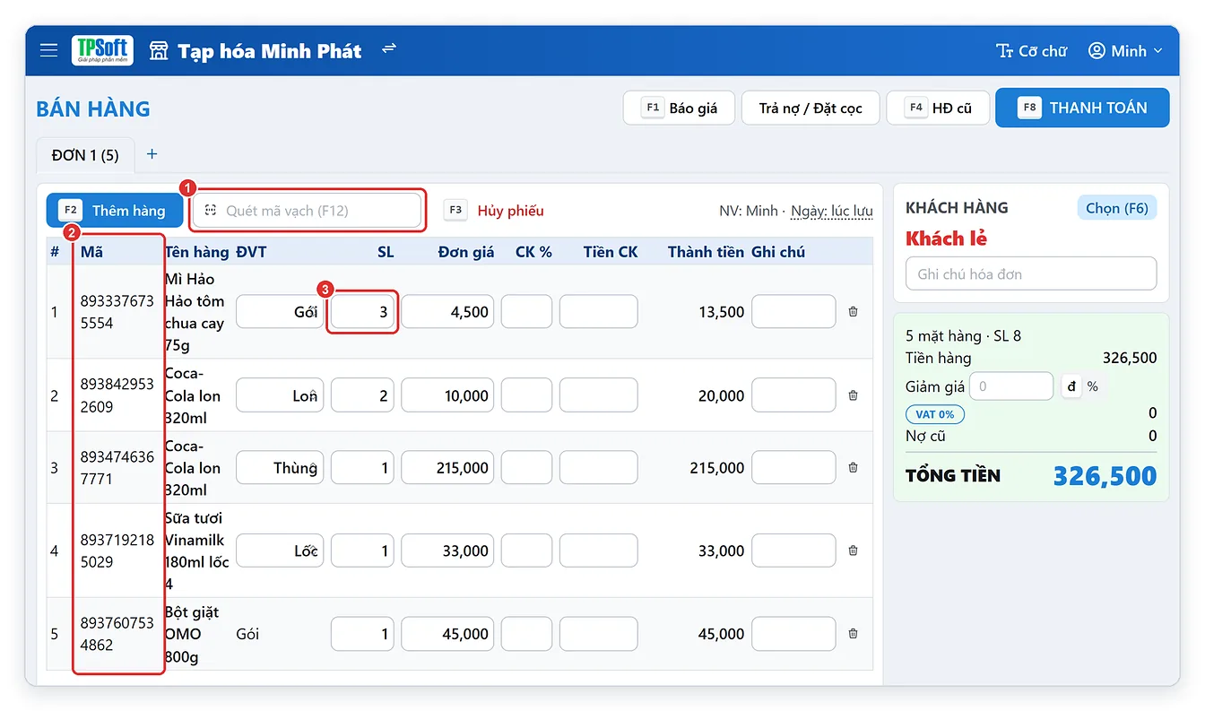Click the Tiền CK field for Coca-Cola Lon row

click(x=599, y=395)
